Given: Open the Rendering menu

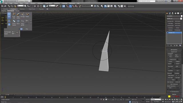Looking at the screenshot, I should [x=57, y=3].
